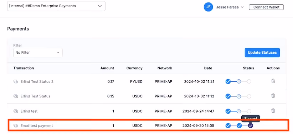The image size is (293, 134).
Task: Click the date 2024-09-24 14:47
Action: coord(198,111)
